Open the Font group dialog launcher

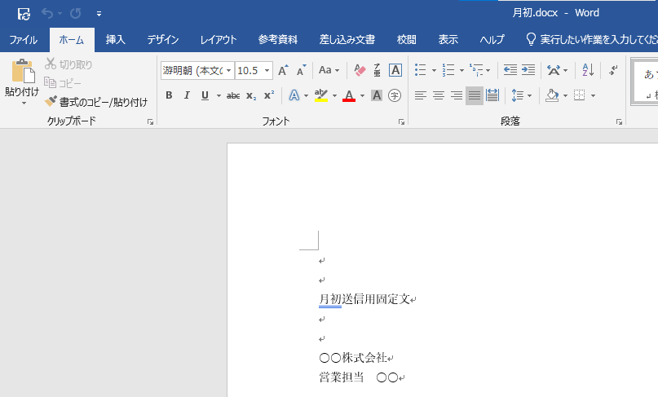pos(402,122)
